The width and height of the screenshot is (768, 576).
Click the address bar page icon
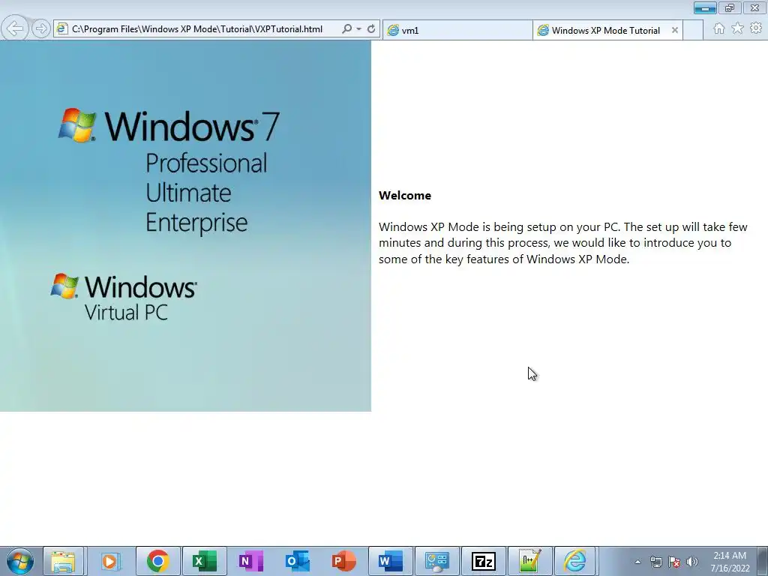61,29
